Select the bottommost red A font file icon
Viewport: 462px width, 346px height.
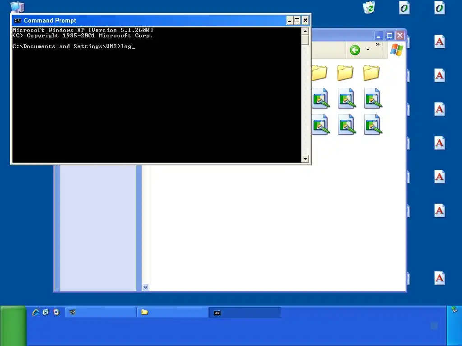(439, 278)
